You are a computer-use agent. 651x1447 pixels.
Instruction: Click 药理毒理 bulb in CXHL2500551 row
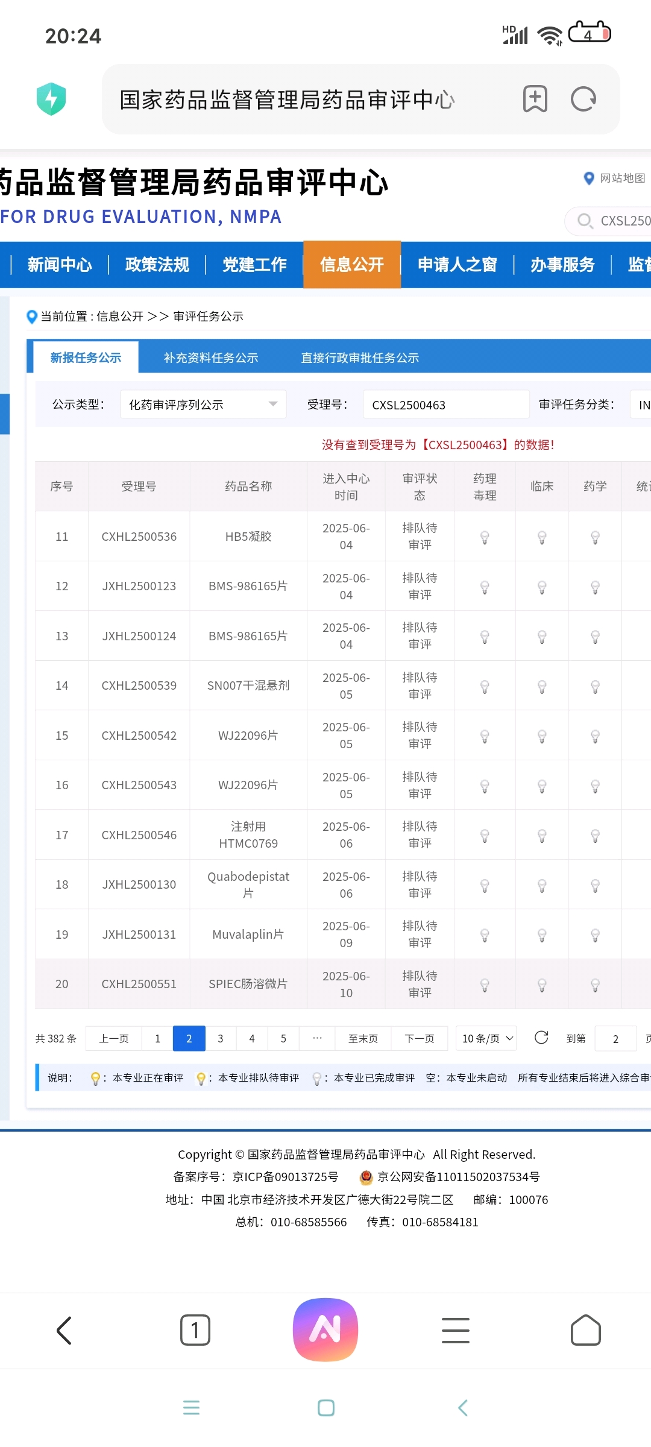tap(485, 985)
